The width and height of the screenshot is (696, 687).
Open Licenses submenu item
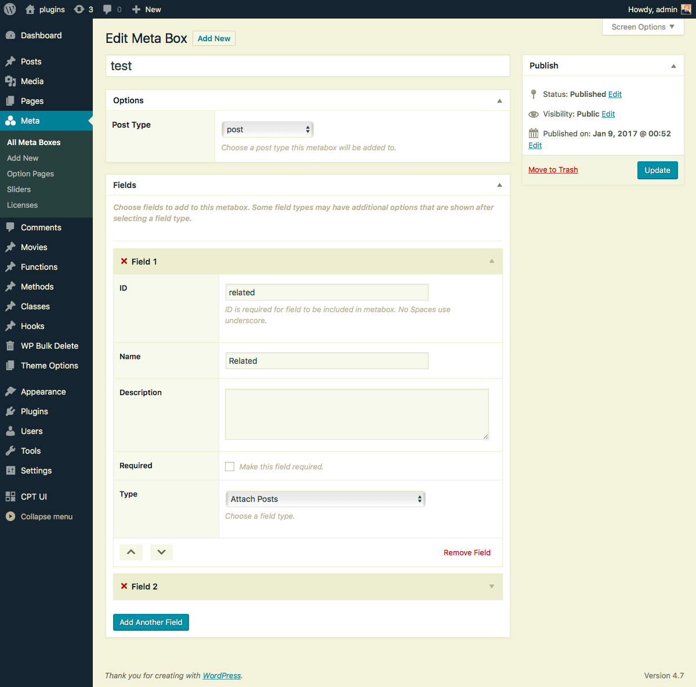pyautogui.click(x=22, y=205)
